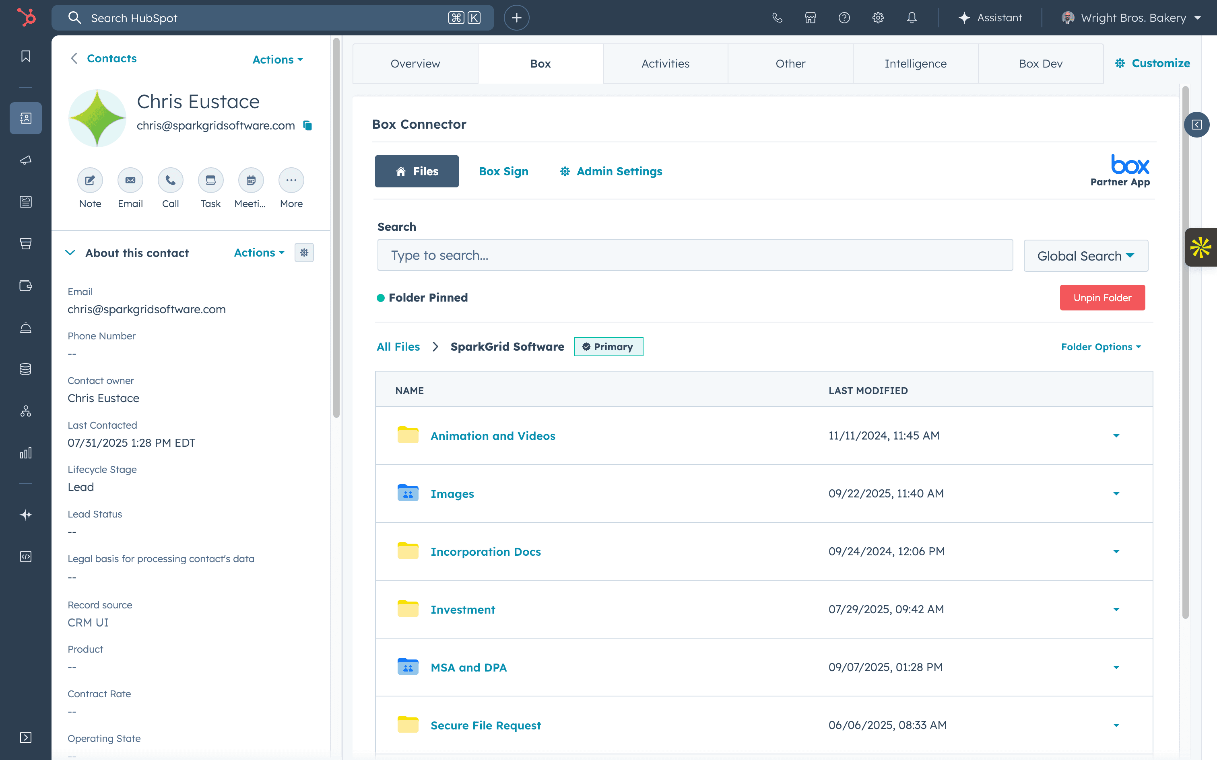Switch to the Other tab
Viewport: 1217px width, 760px height.
point(790,64)
